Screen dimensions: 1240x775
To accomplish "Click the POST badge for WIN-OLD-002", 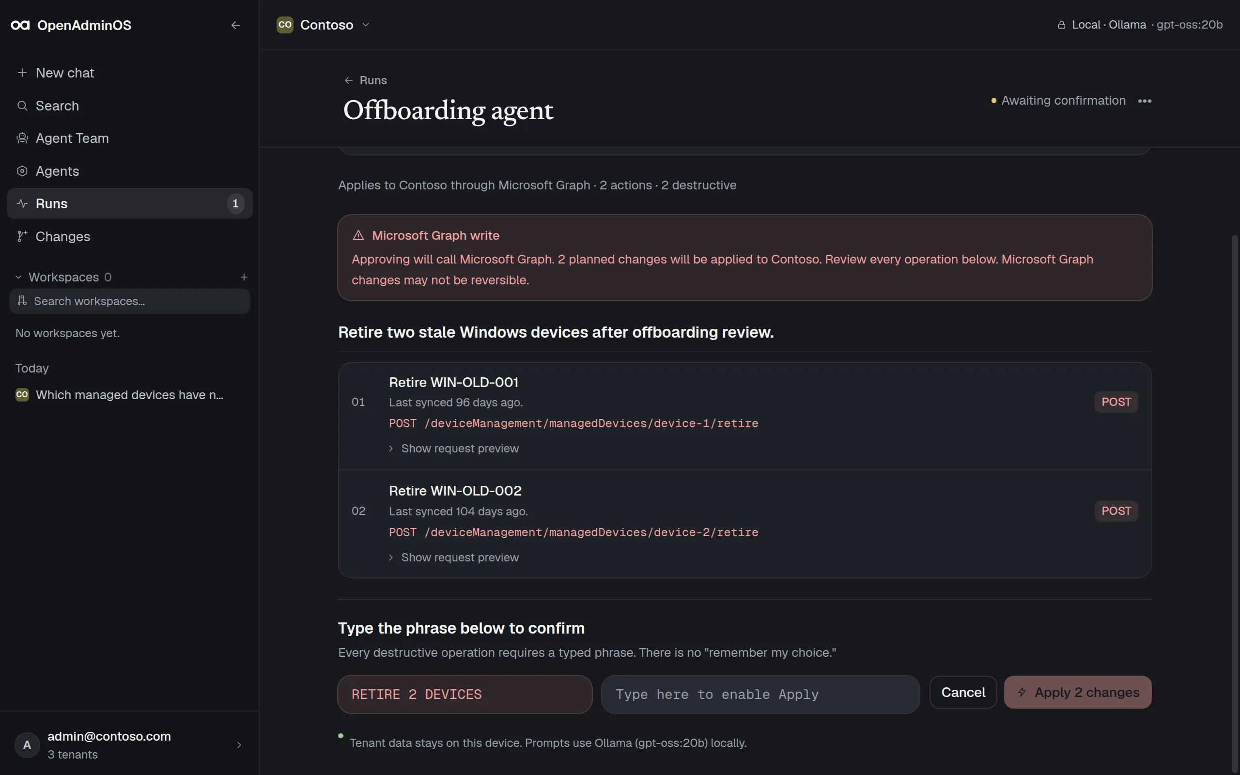I will [1116, 511].
